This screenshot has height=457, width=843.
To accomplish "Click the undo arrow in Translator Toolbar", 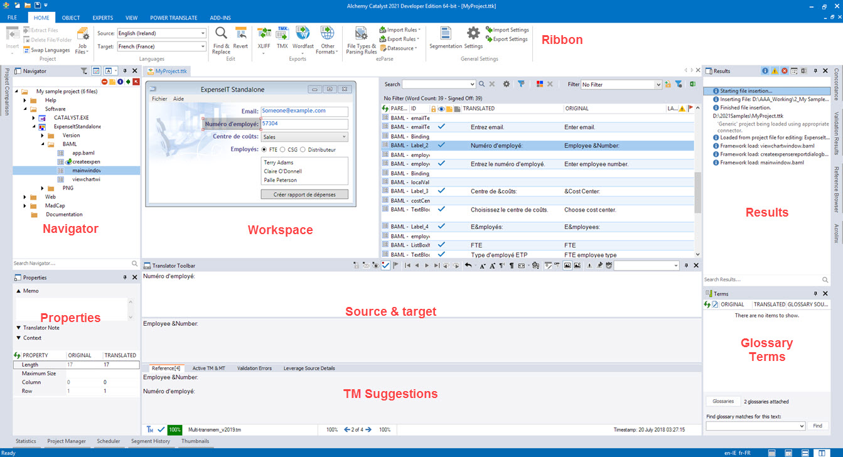I will pos(468,266).
